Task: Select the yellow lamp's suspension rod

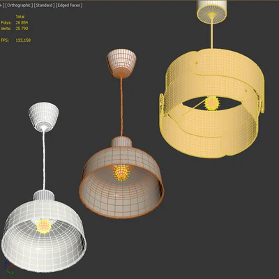Action: (x=211, y=35)
